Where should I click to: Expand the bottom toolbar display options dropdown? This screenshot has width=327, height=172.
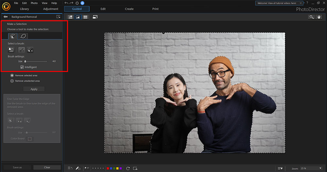tap(280, 168)
